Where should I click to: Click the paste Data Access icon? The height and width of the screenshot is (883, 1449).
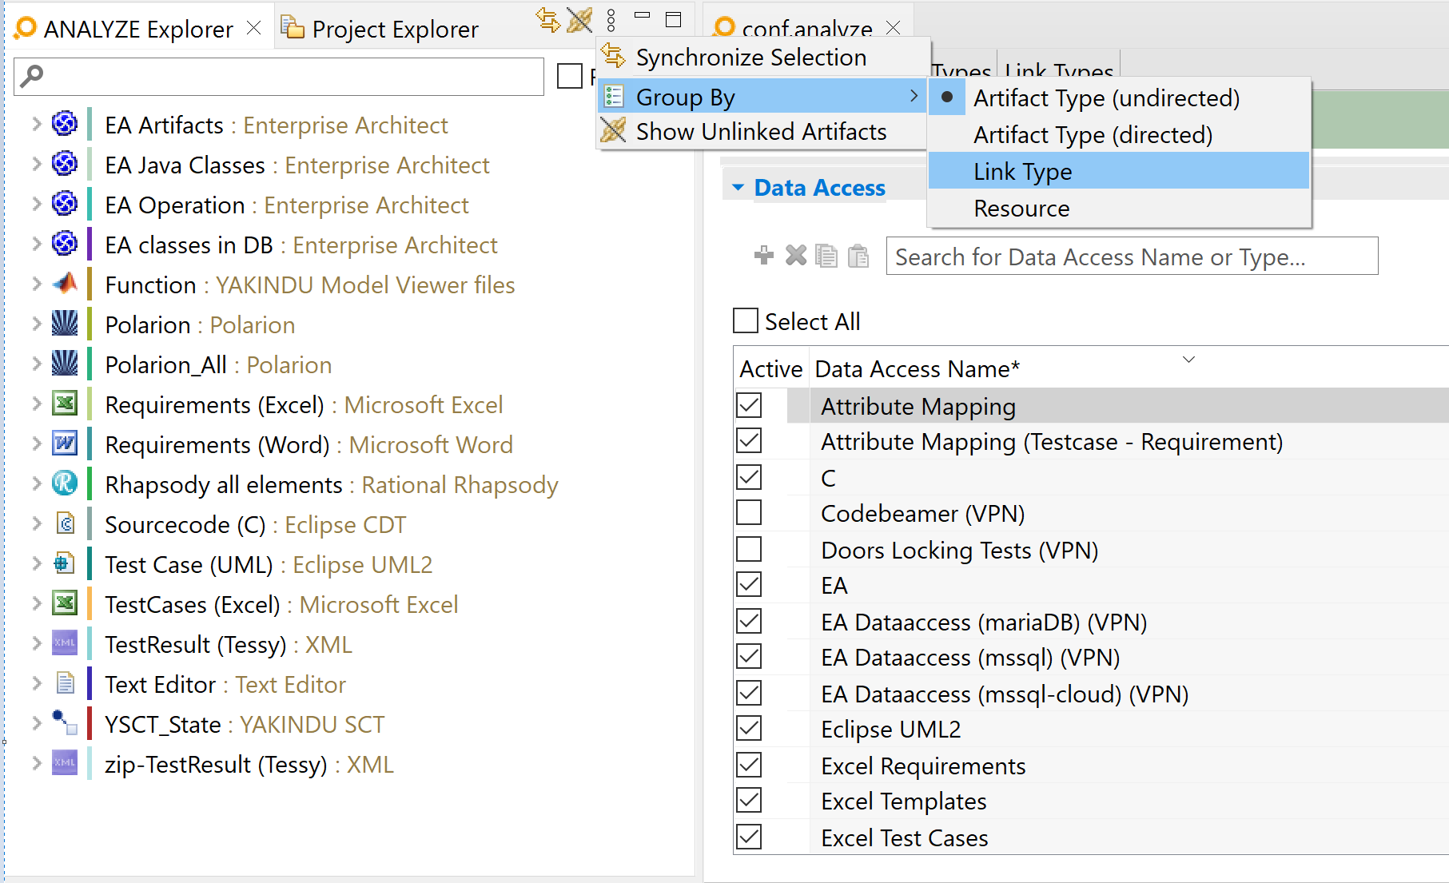click(x=858, y=256)
